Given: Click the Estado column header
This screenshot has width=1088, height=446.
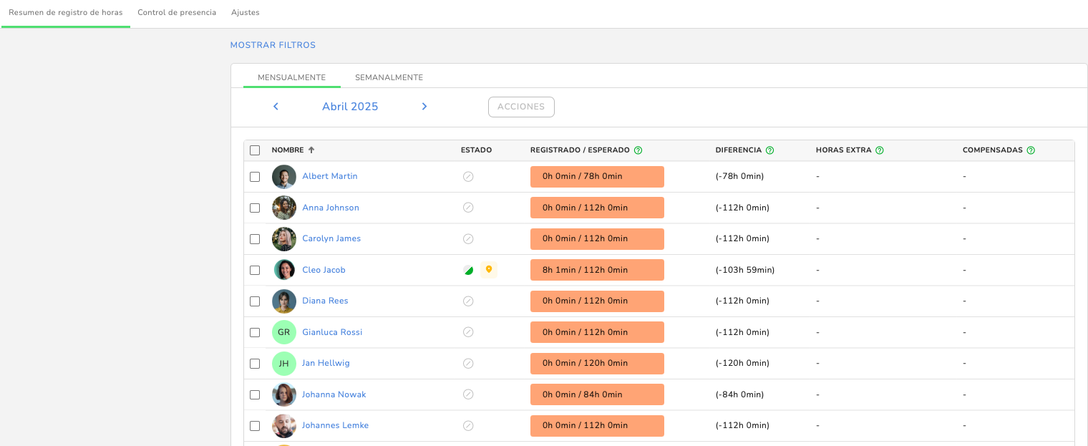Looking at the screenshot, I should [476, 150].
